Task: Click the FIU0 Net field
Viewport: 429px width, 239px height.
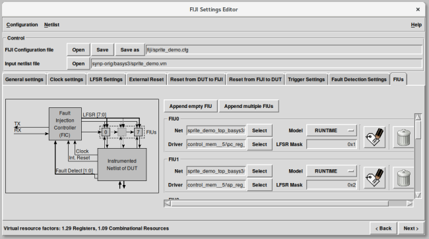Action: pos(216,130)
